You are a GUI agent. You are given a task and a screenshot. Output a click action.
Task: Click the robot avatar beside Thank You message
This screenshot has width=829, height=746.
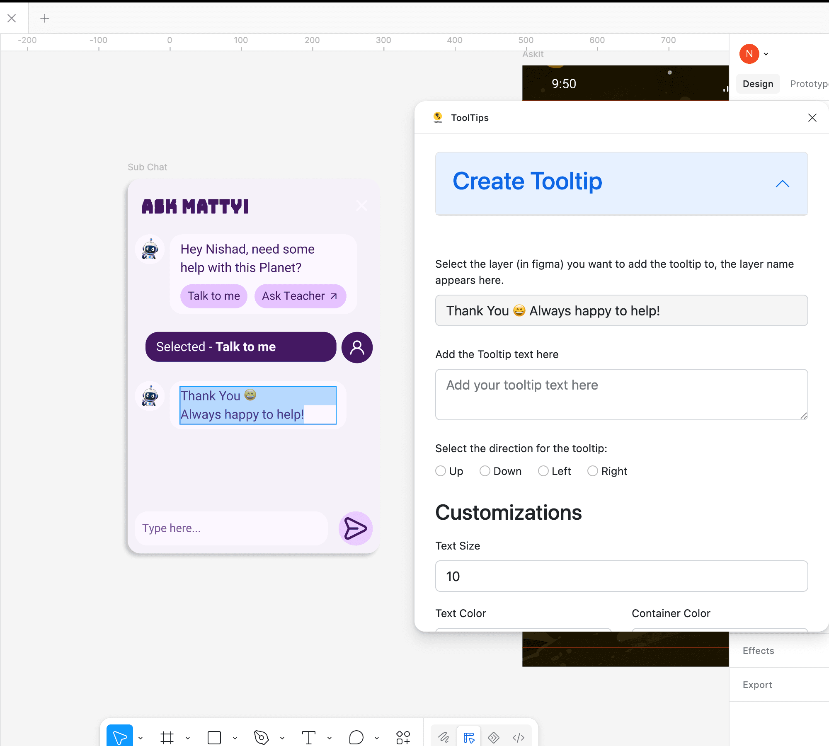click(x=150, y=396)
